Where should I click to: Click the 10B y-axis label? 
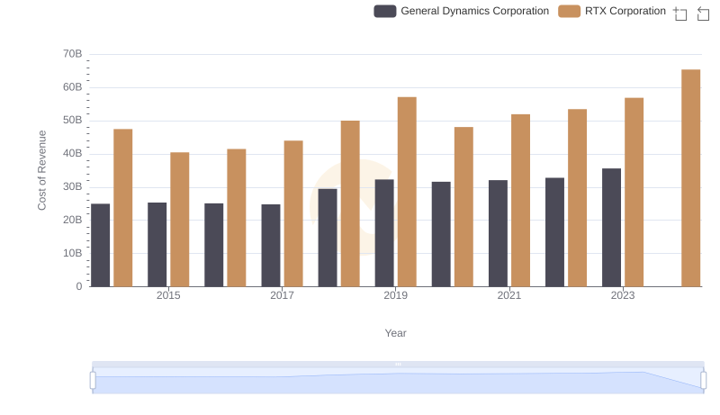pyautogui.click(x=73, y=253)
